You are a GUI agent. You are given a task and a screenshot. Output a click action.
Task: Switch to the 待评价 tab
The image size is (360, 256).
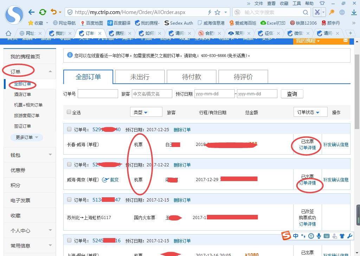tap(243, 77)
